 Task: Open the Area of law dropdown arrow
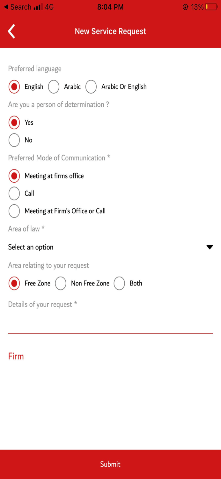(210, 247)
